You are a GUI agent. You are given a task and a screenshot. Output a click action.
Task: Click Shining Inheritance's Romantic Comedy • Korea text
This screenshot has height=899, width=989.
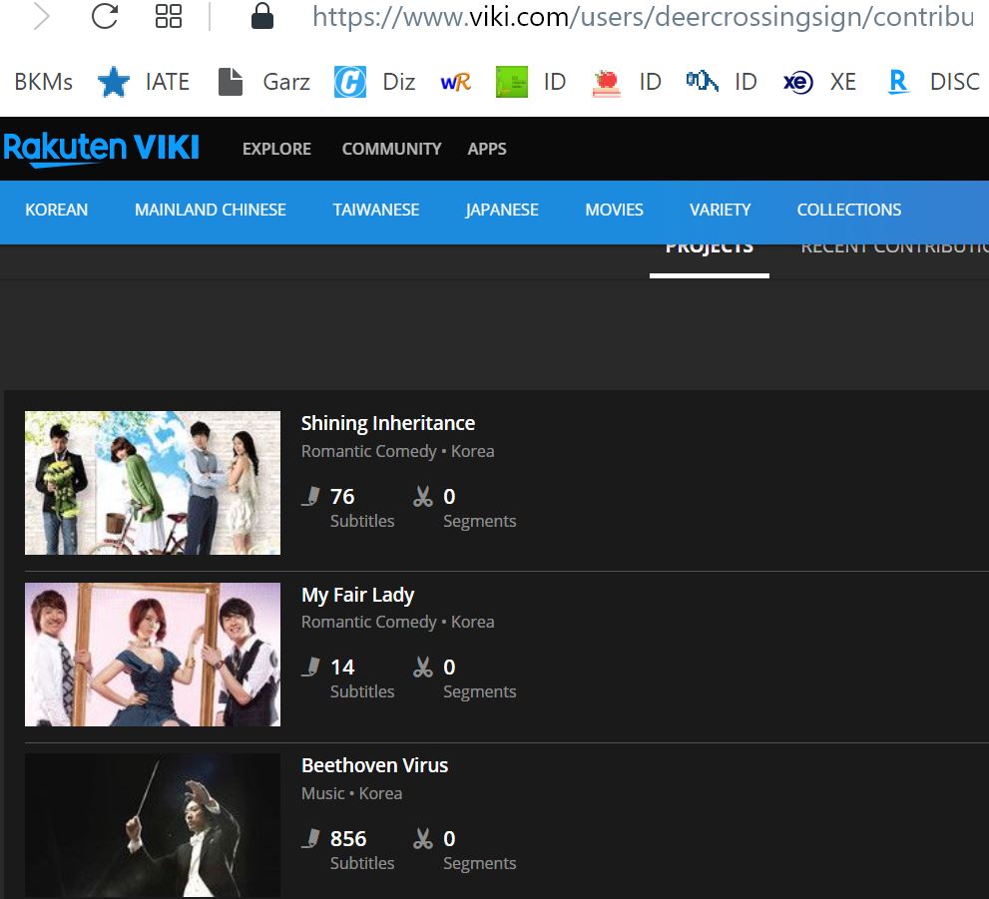coord(397,451)
